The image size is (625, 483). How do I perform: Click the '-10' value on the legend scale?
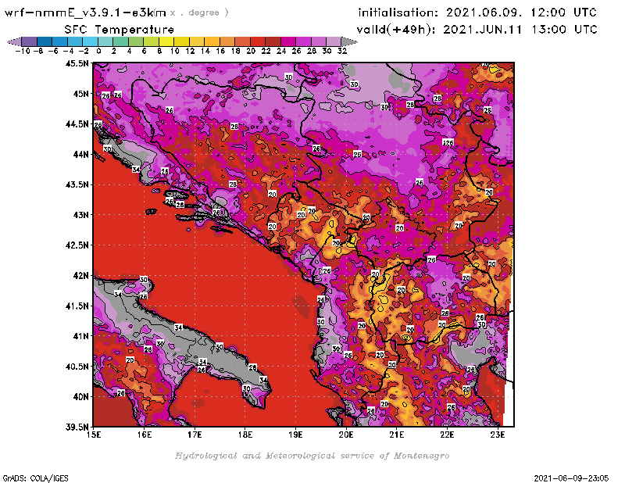tap(23, 51)
